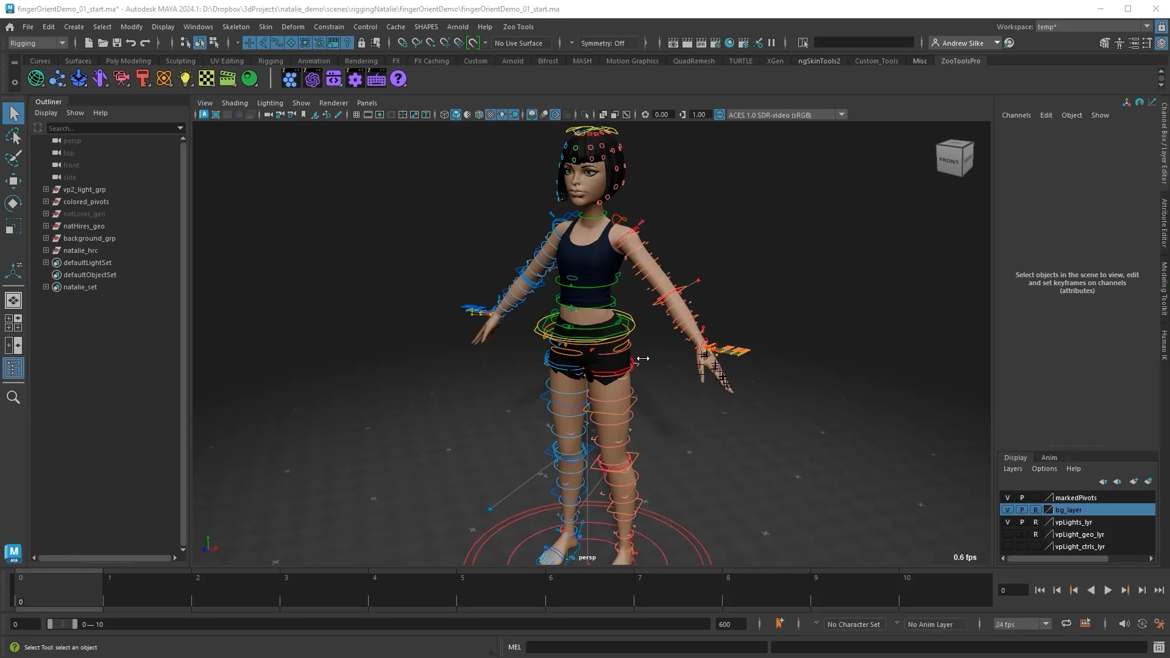This screenshot has width=1170, height=658.
Task: Click the Symmetry: Off button
Action: click(x=602, y=43)
